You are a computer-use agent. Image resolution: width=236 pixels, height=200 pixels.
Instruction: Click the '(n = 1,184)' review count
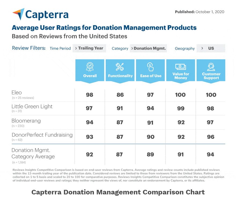click(x=19, y=162)
